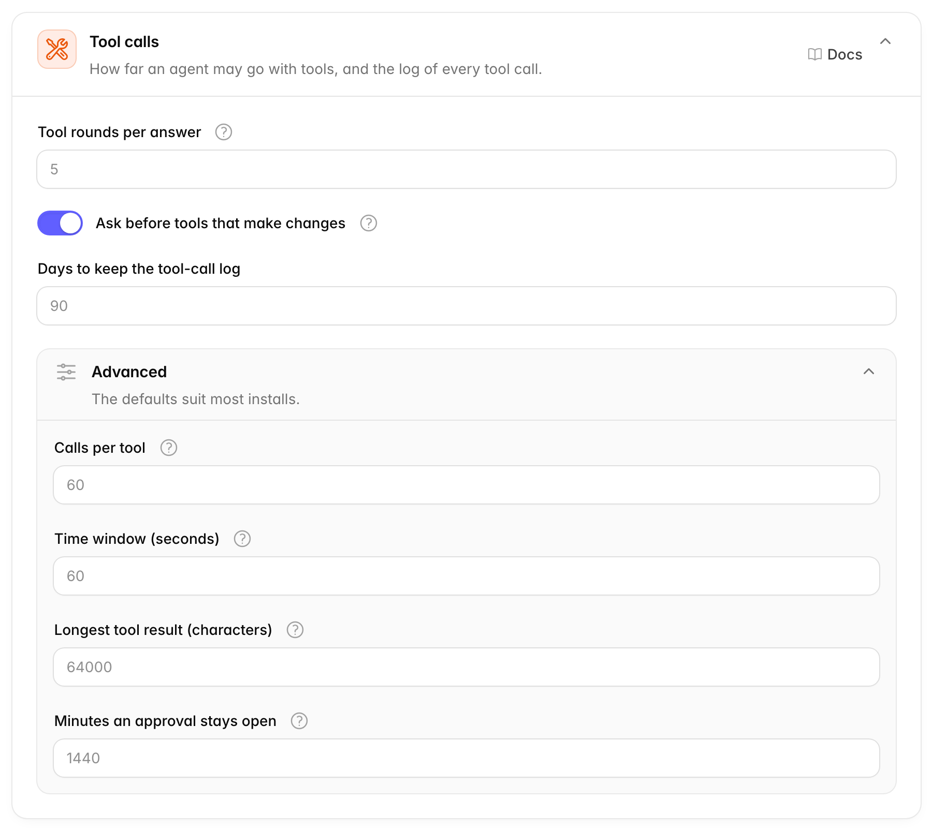Click the Tool calls wrench icon
This screenshot has height=830, width=932.
57,49
